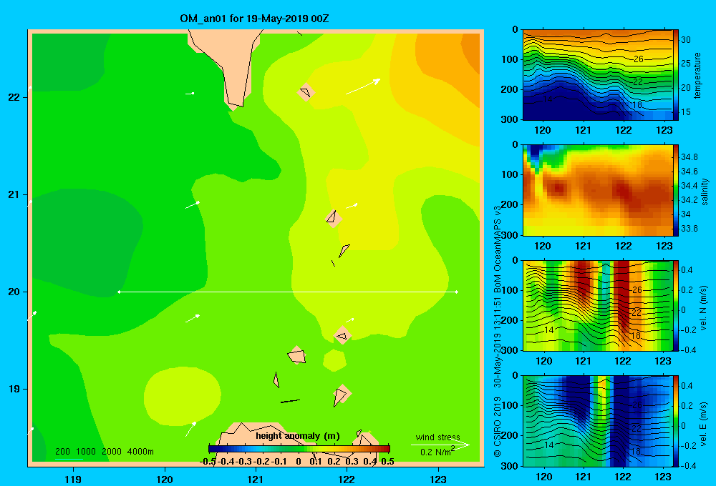
Task: Click the '0.2 N/m2' wind stress label
Action: click(x=437, y=452)
